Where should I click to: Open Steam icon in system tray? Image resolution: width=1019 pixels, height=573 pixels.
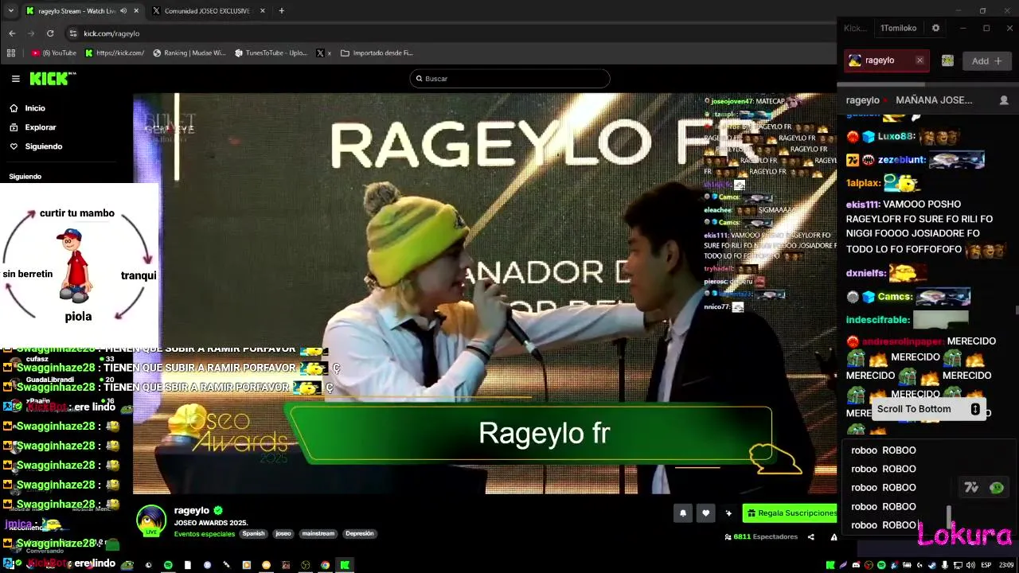point(932,565)
